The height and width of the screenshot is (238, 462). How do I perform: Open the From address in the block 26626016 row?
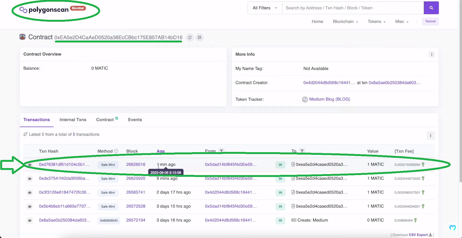coord(231,164)
